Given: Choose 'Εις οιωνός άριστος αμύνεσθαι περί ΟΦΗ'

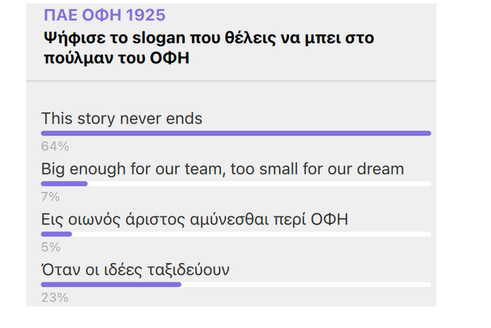Looking at the screenshot, I should [x=194, y=219].
